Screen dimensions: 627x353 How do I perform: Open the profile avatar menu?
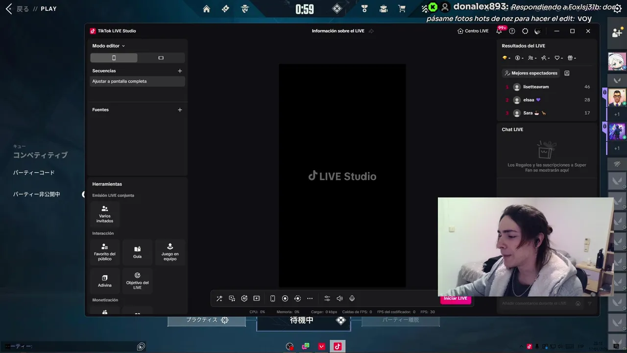point(537,31)
